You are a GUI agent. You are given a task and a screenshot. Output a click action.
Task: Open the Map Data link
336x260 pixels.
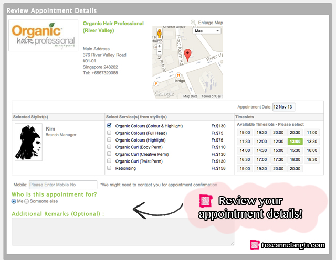tap(190, 96)
